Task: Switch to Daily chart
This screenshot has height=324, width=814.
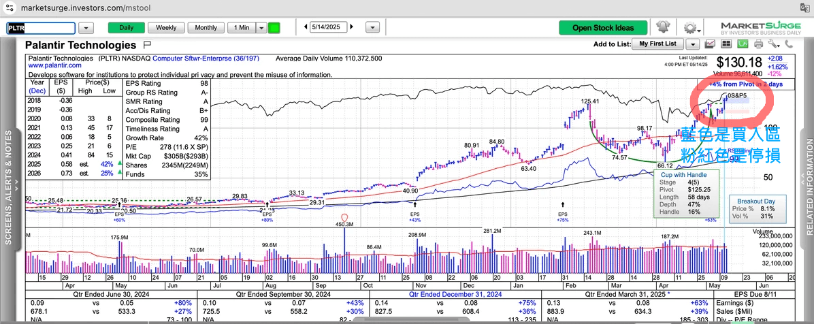Action: pos(126,27)
